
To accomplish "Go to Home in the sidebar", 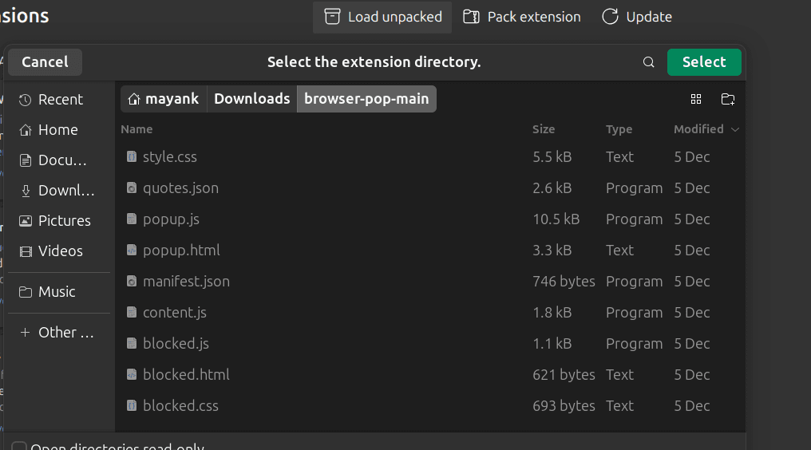I will (59, 130).
